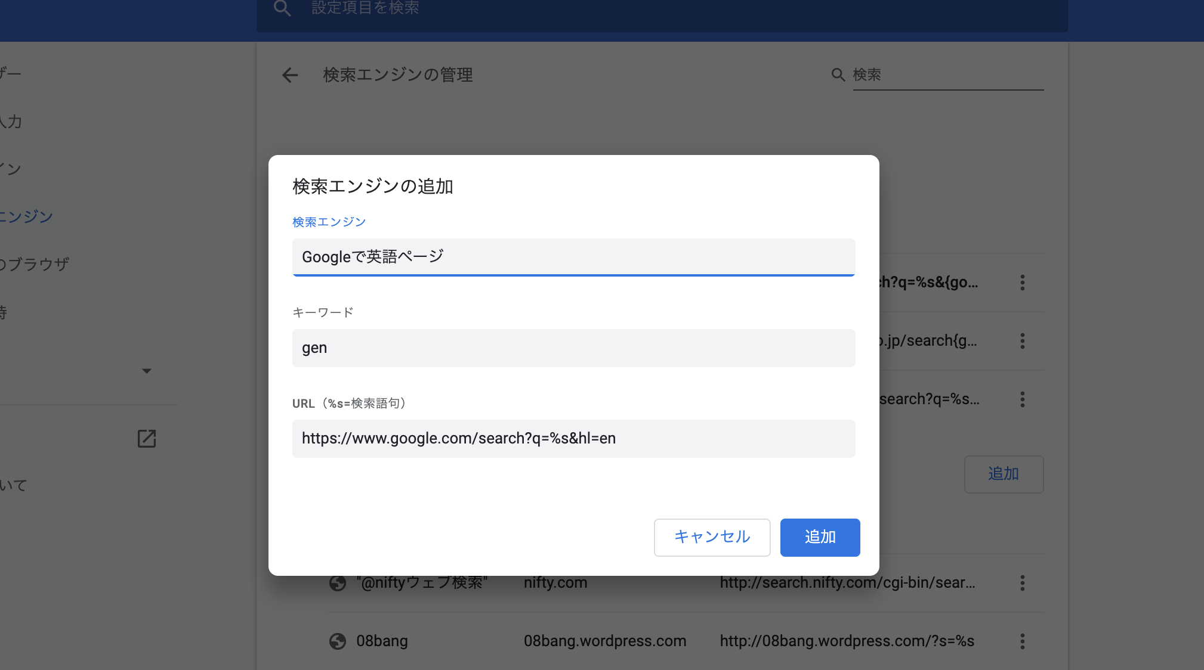Screen dimensions: 1204x670
Task: Focus the キーワード field containing gen
Action: [x=573, y=348]
